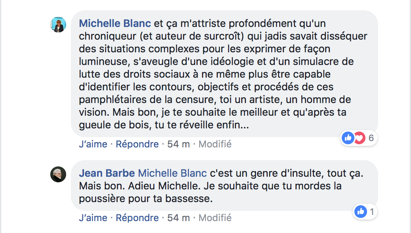The height and width of the screenshot is (233, 411).
Task: Click the blue thumbs-up reaction on Michelle's comment
Action: [348, 138]
